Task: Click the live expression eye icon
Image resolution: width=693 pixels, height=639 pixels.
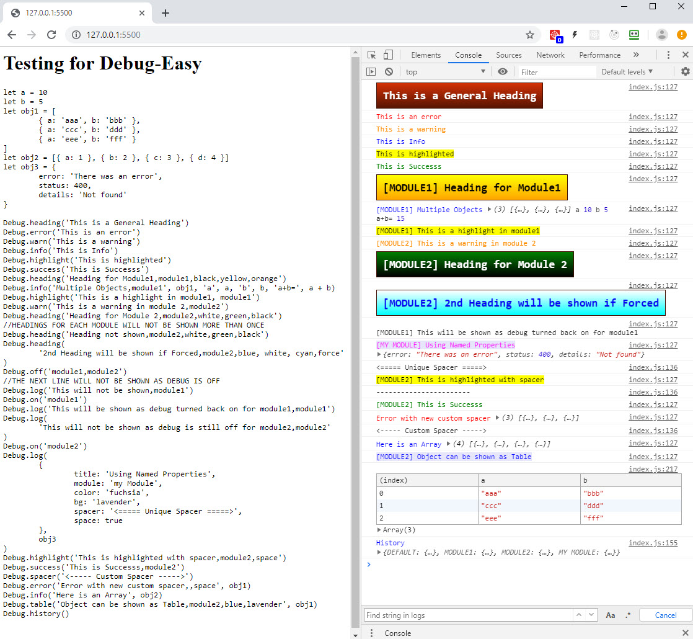Action: (x=502, y=71)
